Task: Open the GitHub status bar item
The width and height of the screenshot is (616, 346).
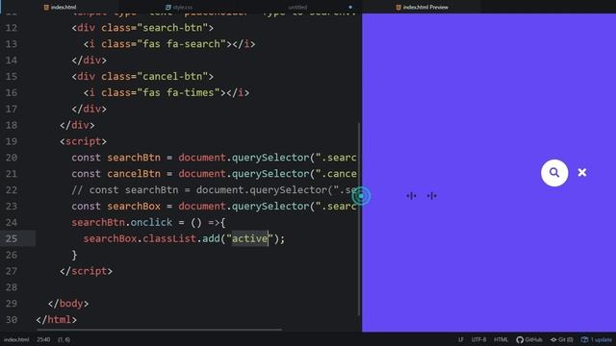Action: coord(529,339)
